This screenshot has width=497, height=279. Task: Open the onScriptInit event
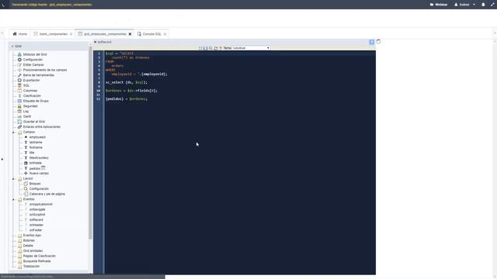pyautogui.click(x=37, y=215)
